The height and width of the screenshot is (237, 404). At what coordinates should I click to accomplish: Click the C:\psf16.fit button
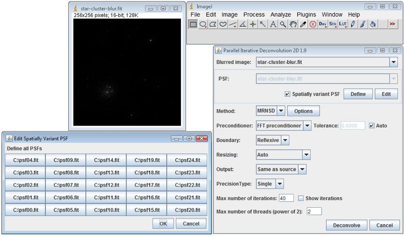pyautogui.click(x=147, y=197)
